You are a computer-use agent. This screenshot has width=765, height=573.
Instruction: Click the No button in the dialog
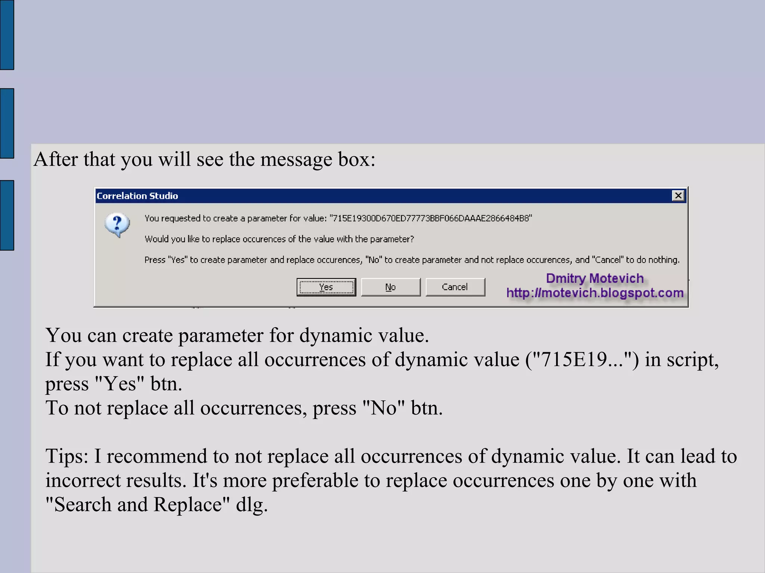(391, 287)
